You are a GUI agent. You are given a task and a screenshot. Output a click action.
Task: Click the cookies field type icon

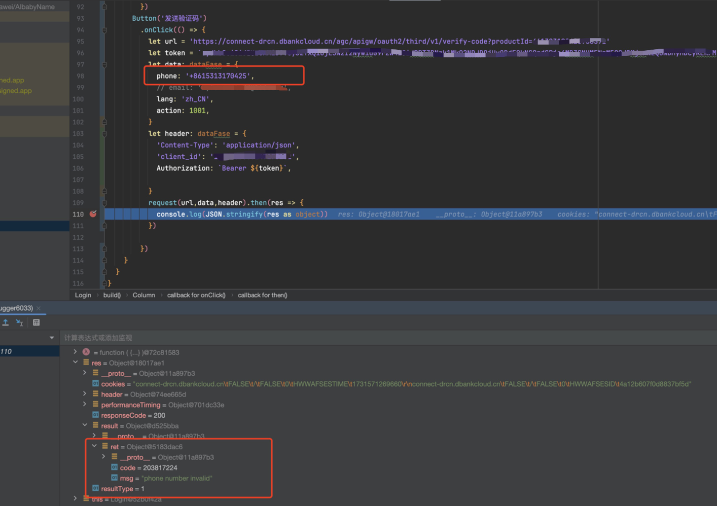pos(96,384)
